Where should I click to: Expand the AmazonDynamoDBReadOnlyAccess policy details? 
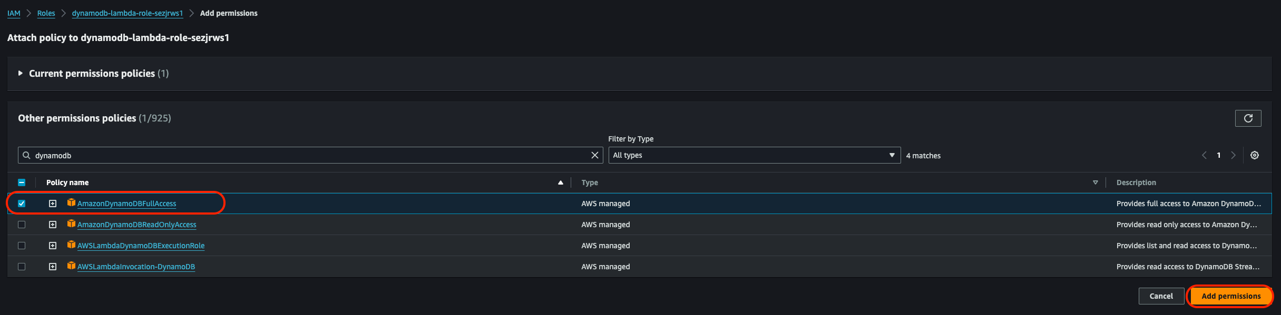[53, 225]
